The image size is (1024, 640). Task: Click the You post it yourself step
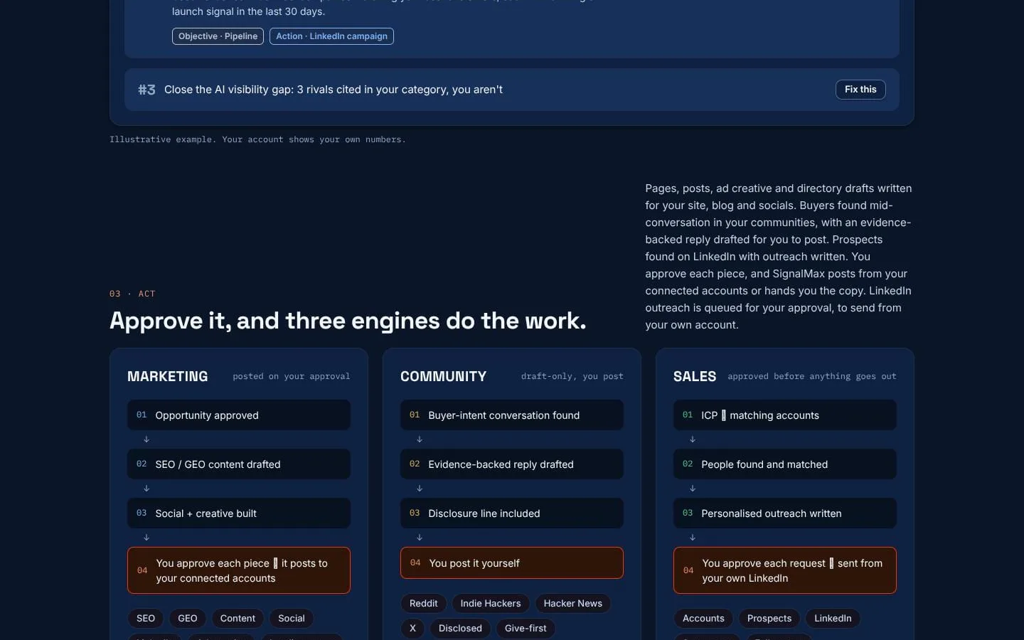click(x=512, y=563)
